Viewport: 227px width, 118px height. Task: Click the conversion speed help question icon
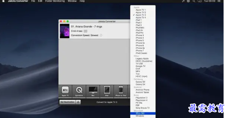[x=101, y=35]
